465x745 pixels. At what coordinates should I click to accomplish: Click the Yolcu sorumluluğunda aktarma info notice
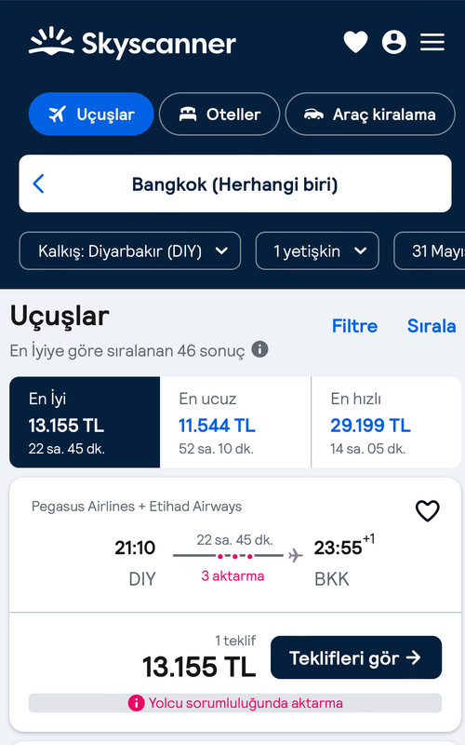coord(235,703)
